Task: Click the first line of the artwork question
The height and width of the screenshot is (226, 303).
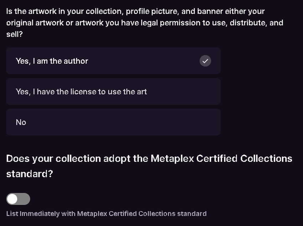Action: point(135,11)
